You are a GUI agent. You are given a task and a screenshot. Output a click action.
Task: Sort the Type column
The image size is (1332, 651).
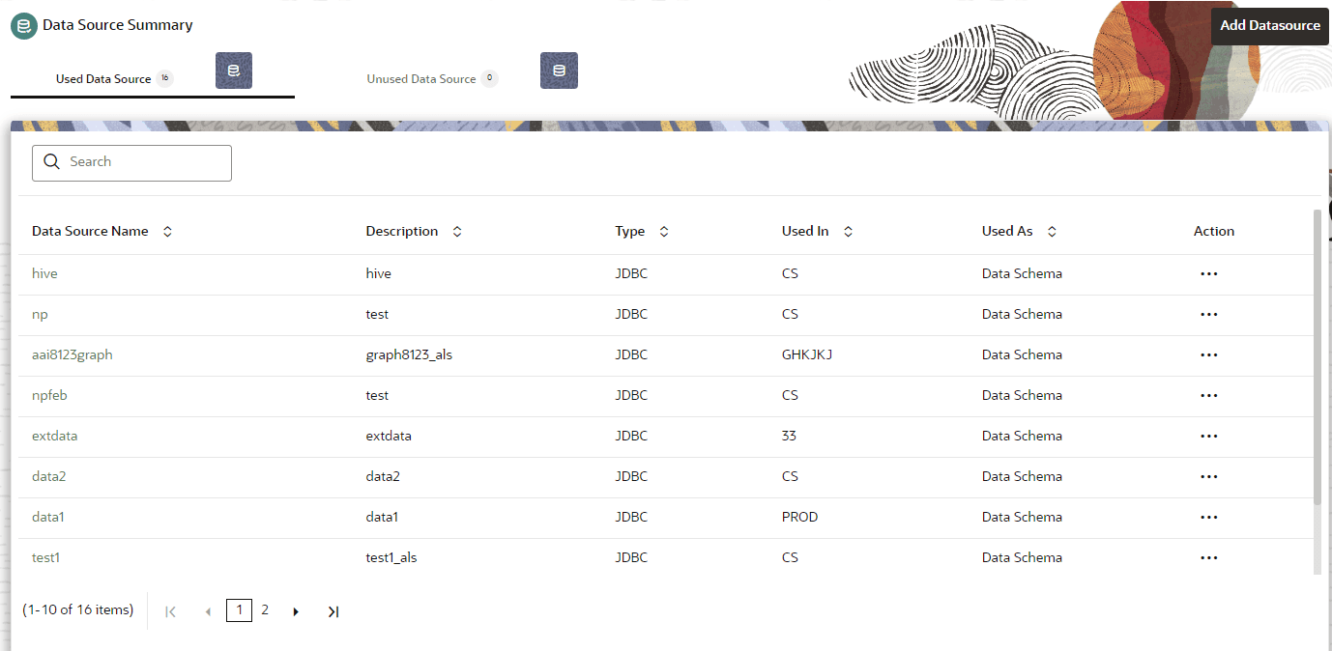tap(663, 231)
